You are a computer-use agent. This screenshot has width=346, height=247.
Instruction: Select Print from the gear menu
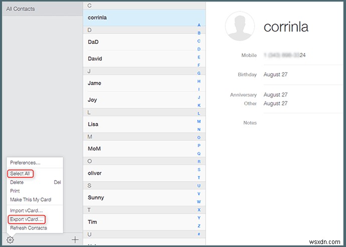[15, 191]
